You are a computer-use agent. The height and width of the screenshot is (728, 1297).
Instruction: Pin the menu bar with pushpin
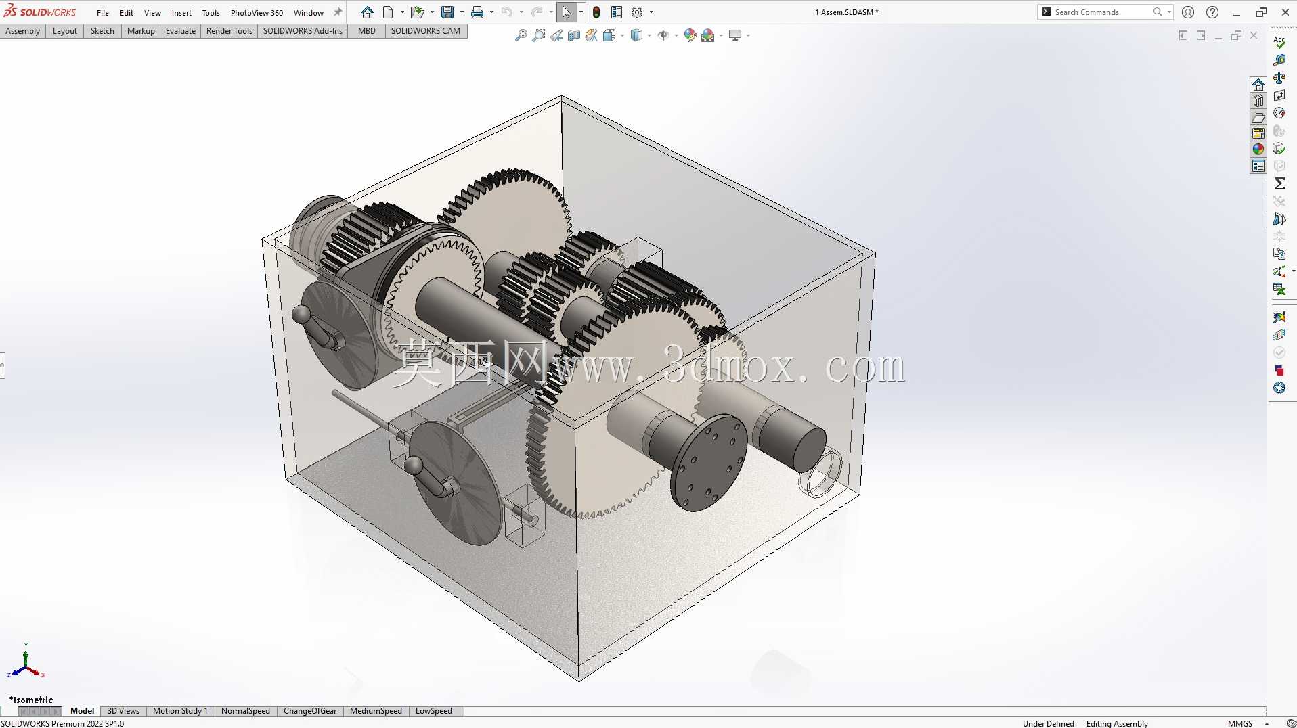[338, 12]
